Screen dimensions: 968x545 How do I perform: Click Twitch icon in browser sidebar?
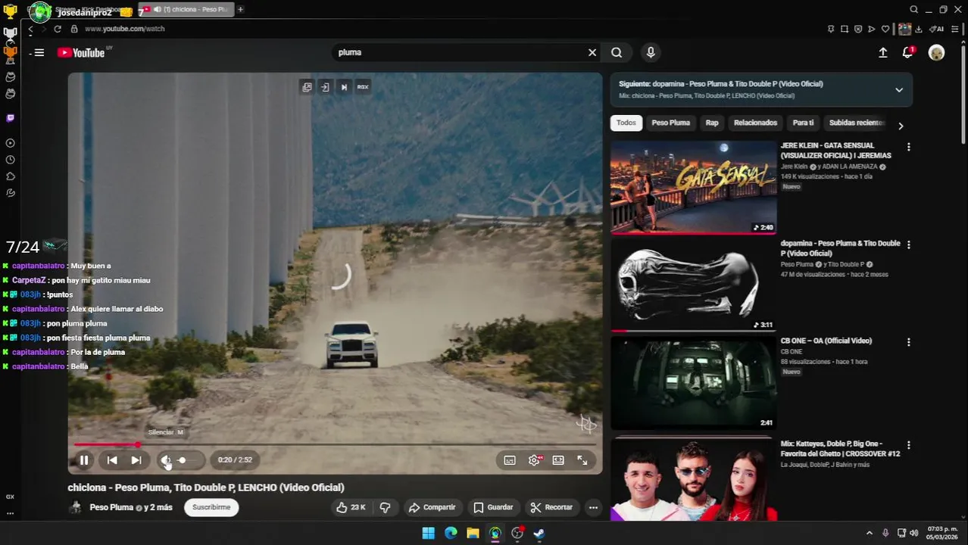tap(10, 118)
